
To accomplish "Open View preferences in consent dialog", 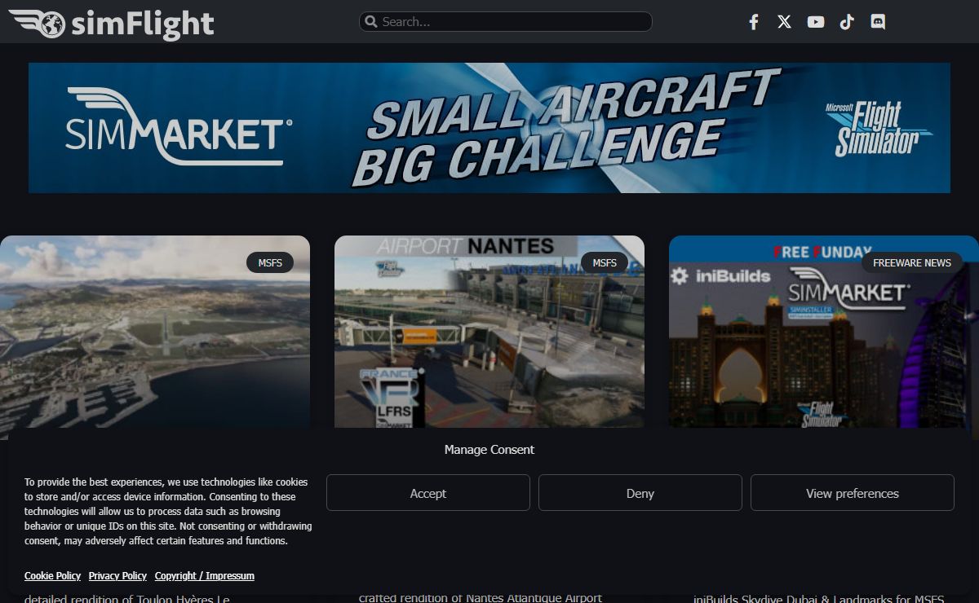I will point(853,493).
